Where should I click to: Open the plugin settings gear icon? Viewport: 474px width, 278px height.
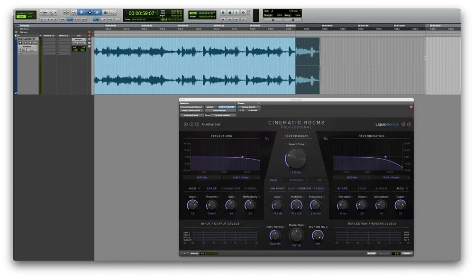coord(403,124)
